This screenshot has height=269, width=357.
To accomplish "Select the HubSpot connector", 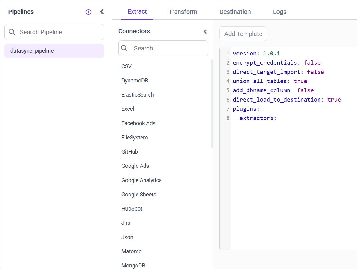I will (132, 209).
